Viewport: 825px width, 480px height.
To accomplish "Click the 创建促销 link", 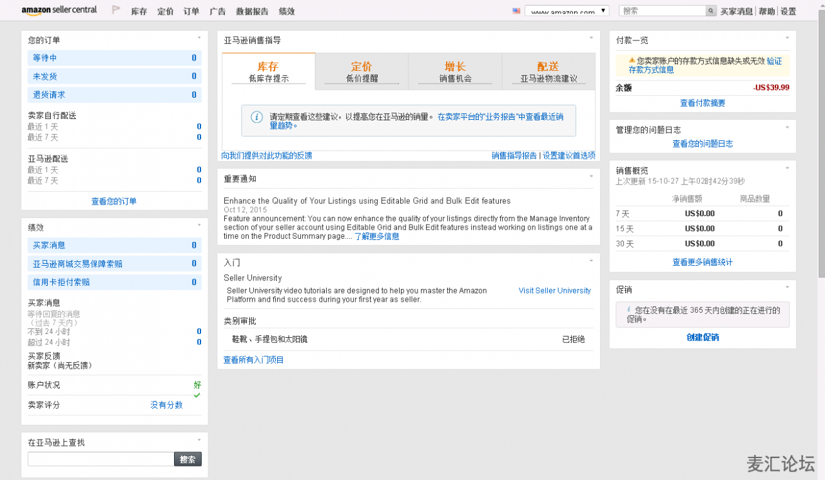I will point(703,337).
